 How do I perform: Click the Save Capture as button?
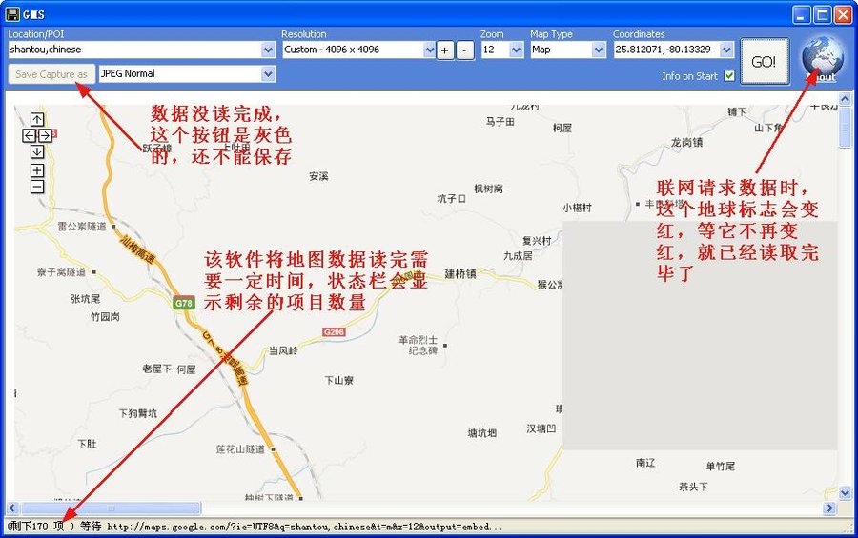tap(51, 74)
